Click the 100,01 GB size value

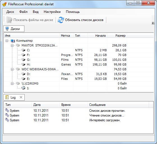coord(119,60)
